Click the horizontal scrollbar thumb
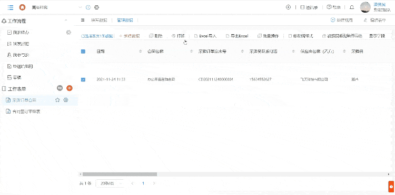Image resolution: width=395 pixels, height=195 pixels. pyautogui.click(x=120, y=174)
